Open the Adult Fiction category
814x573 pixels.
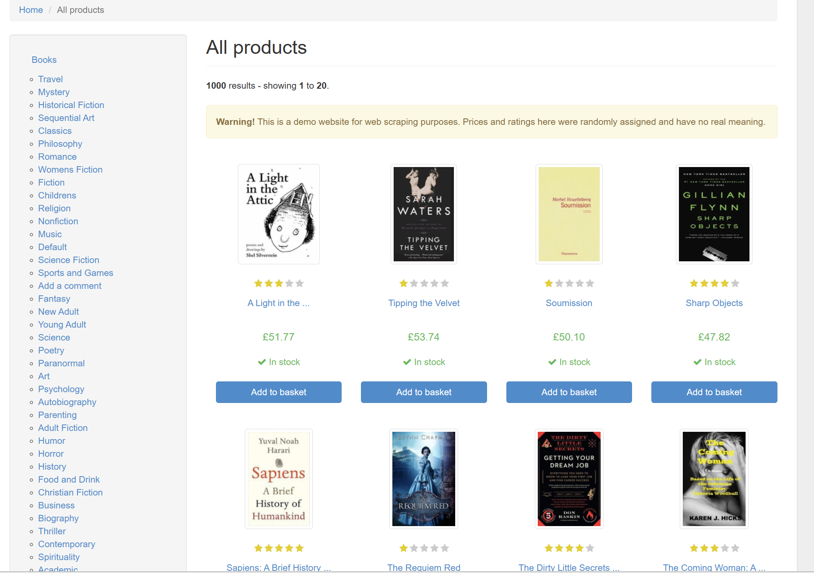pos(63,428)
